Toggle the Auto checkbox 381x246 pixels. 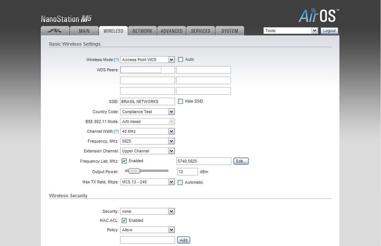point(180,59)
